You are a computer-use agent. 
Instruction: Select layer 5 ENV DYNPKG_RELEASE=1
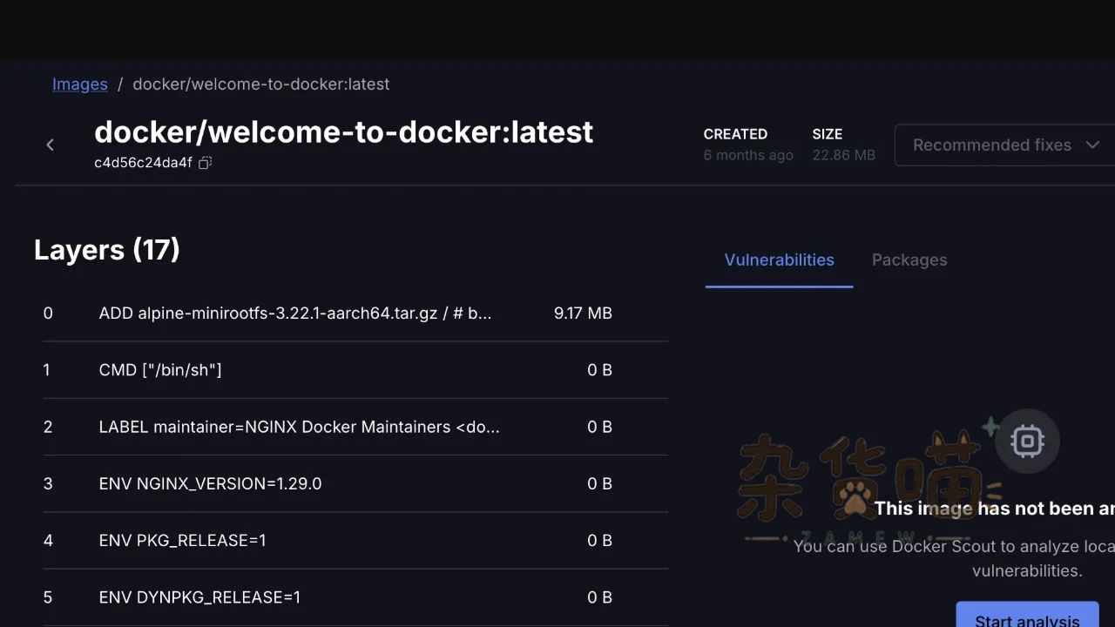[355, 597]
